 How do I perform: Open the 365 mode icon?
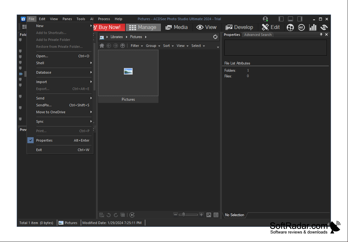[301, 27]
